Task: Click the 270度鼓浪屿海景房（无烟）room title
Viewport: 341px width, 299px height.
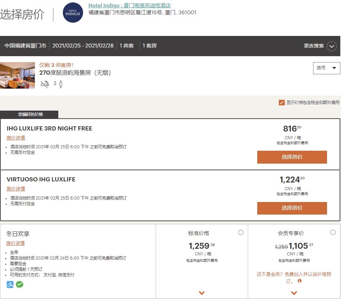Action: tap(75, 73)
